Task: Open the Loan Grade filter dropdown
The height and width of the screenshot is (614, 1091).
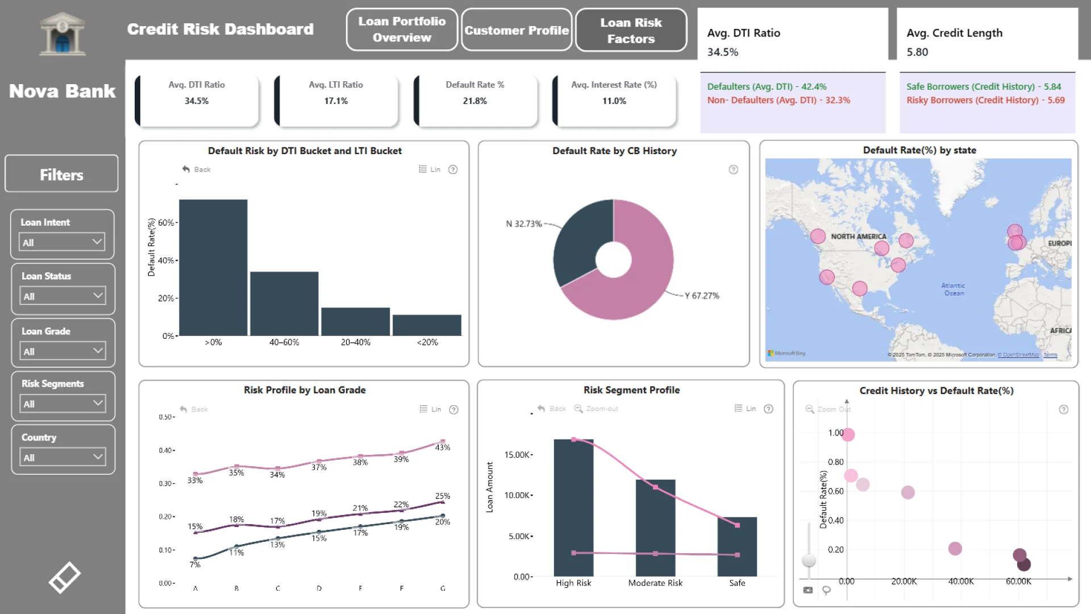Action: point(63,351)
